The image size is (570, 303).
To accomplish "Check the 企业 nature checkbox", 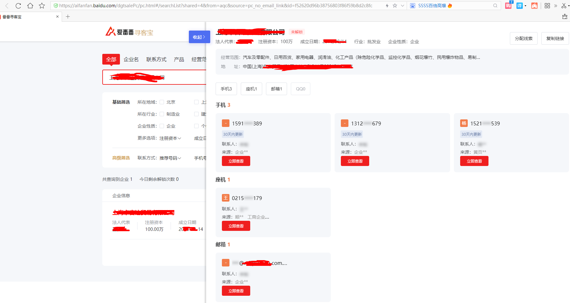I will pyautogui.click(x=162, y=126).
